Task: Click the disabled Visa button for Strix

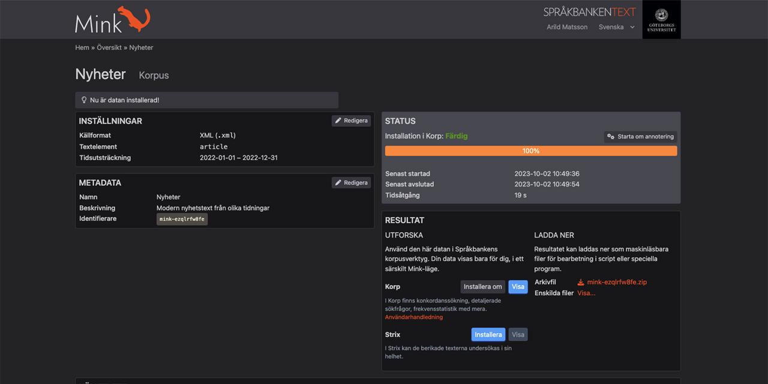Action: click(518, 335)
